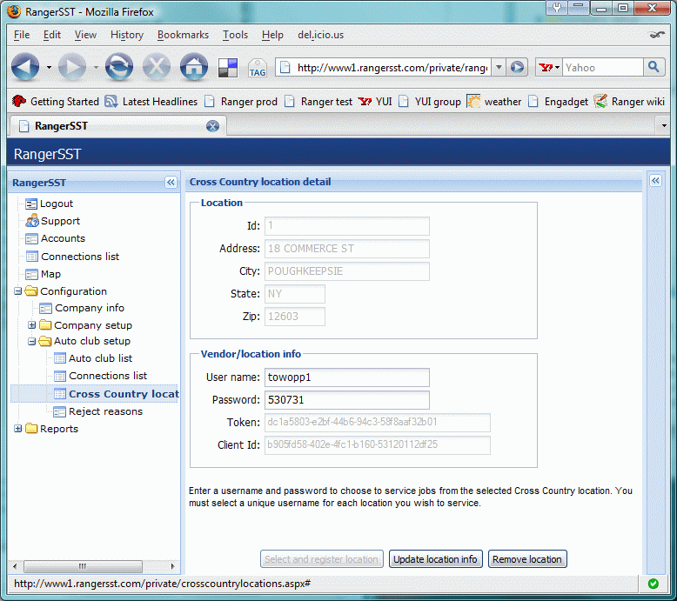This screenshot has height=601, width=677.
Task: Close the RangerSST browser tab
Action: [212, 126]
